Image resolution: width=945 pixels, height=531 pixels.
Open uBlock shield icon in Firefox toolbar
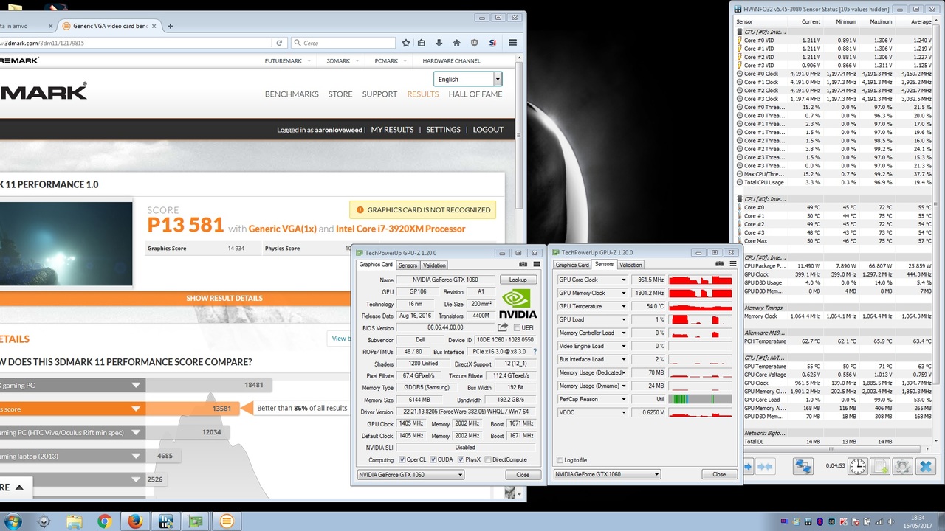474,43
